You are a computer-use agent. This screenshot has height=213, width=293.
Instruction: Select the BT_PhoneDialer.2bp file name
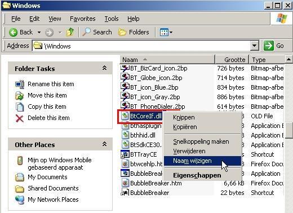point(158,106)
